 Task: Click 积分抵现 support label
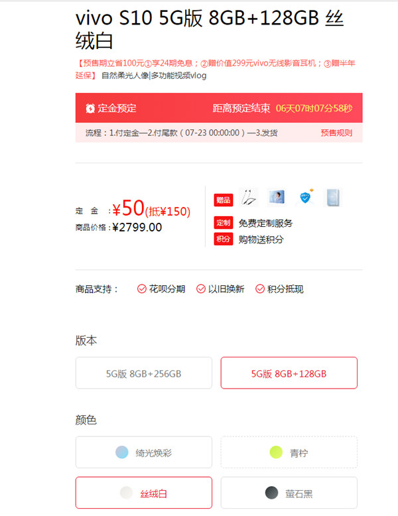pos(285,289)
